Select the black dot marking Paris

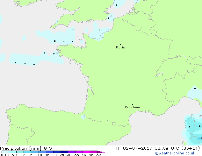[x=120, y=45]
